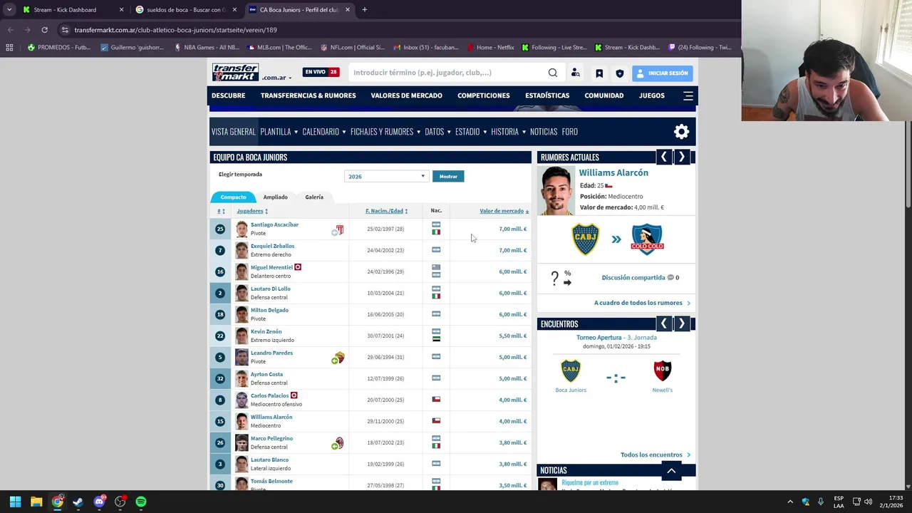Switch to Galería view tab
Viewport: 912px width, 513px height.
coord(314,197)
